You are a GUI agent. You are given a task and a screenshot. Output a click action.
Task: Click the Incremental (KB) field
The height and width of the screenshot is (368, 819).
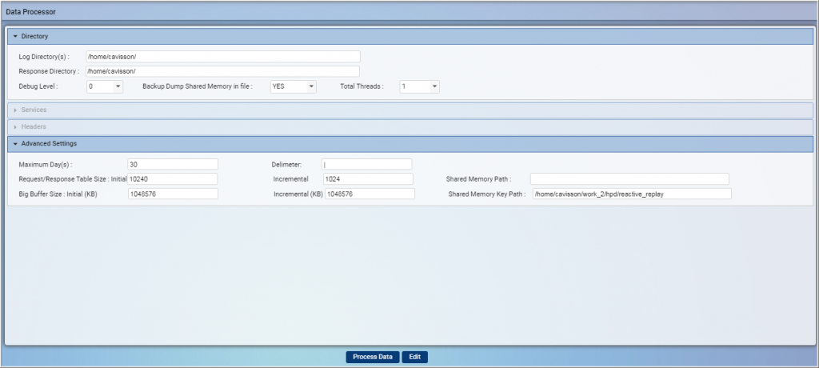(370, 194)
